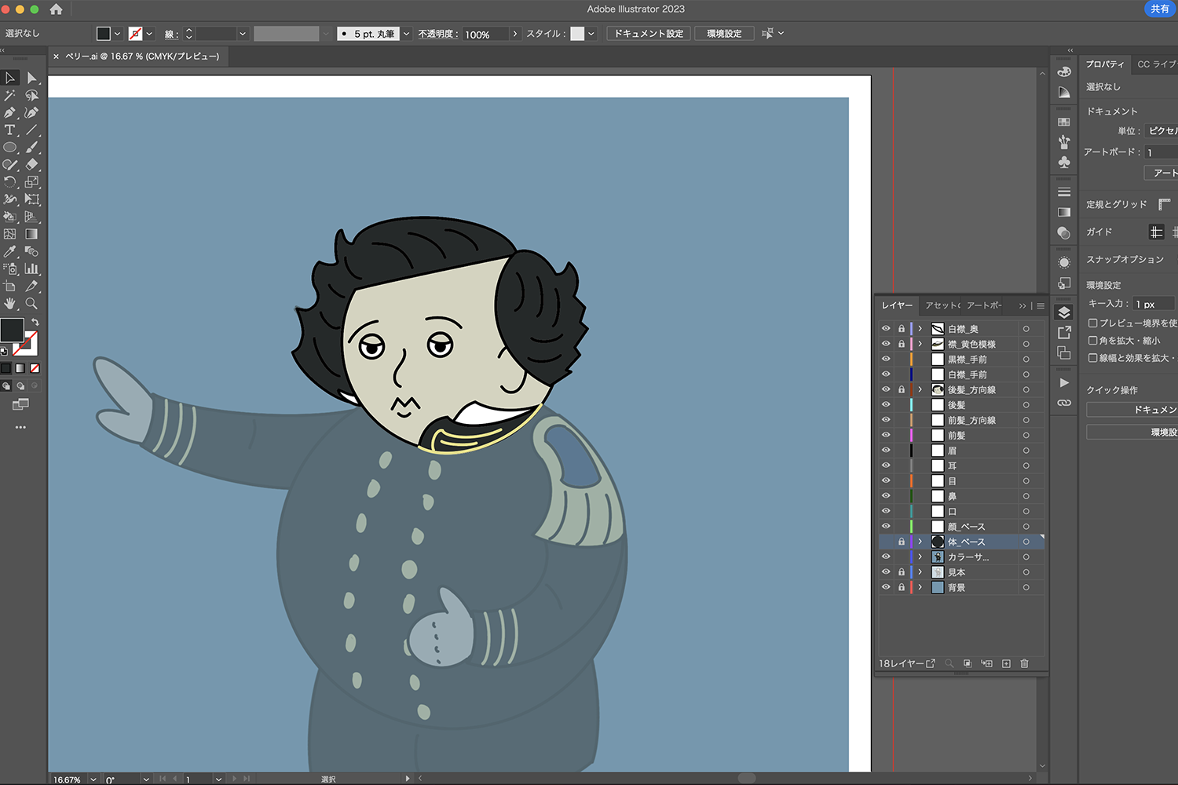
Task: Select the Rotate tool
Action: (x=10, y=181)
